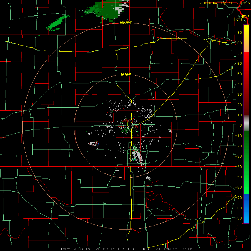Click the positive 10 legend value
Viewport: 251px width, 251px height.
240,115
